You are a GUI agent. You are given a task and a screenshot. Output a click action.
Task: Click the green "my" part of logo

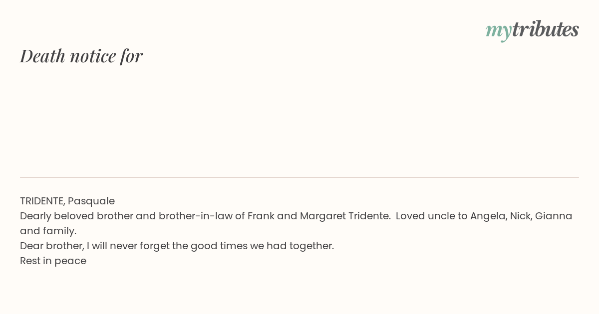tap(498, 31)
